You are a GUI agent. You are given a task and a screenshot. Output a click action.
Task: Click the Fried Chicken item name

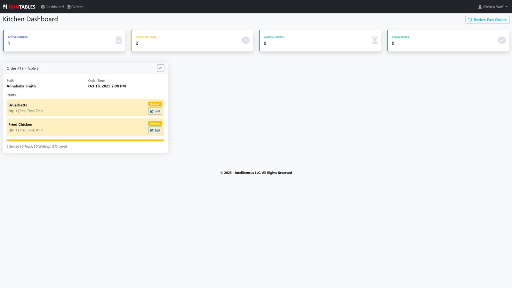click(20, 124)
